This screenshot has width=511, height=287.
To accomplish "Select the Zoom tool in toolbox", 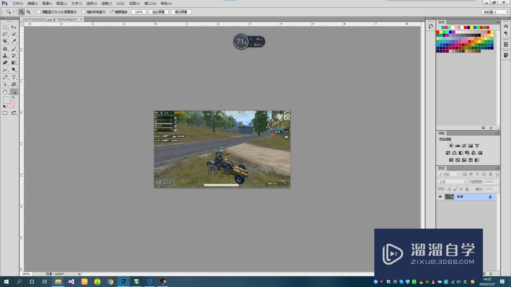I will click(14, 92).
